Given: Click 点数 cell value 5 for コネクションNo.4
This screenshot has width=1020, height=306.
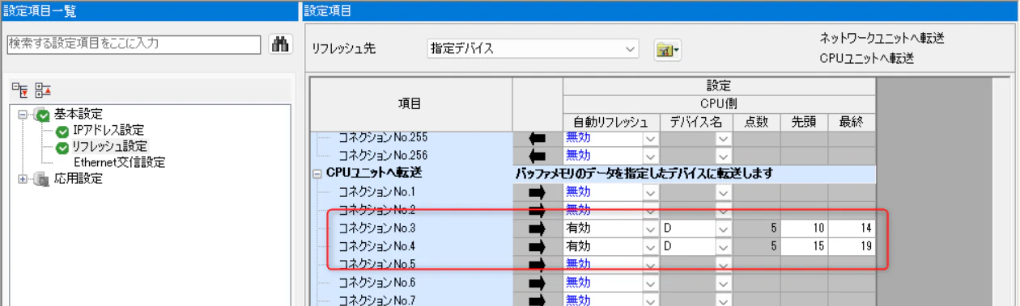Looking at the screenshot, I should click(x=756, y=245).
